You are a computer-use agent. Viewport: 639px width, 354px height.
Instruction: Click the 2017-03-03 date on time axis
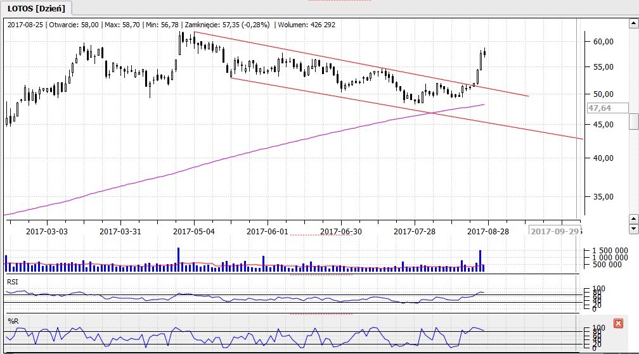[x=46, y=231]
